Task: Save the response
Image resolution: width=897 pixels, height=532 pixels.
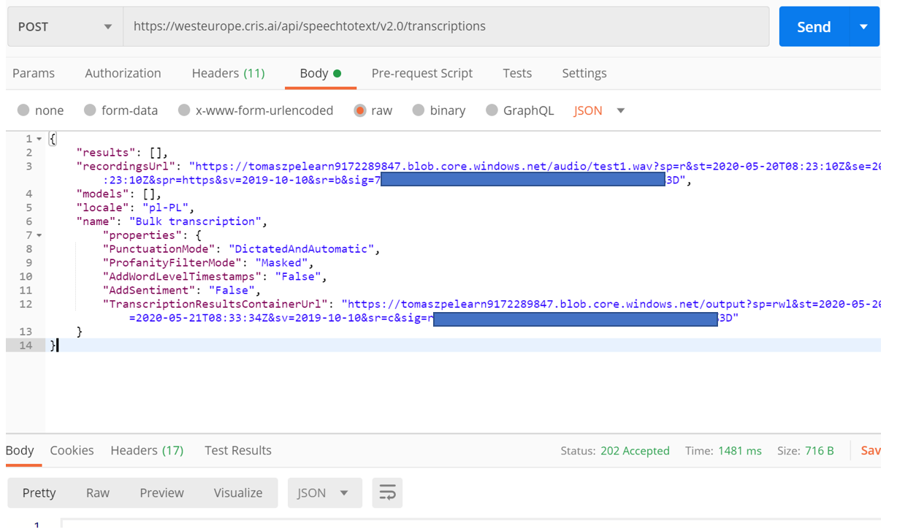Action: pyautogui.click(x=871, y=451)
